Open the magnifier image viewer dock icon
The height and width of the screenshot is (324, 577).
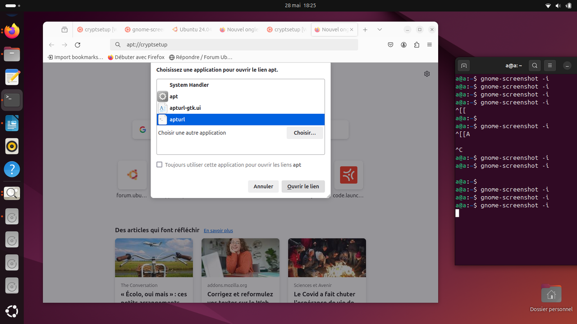click(x=12, y=193)
